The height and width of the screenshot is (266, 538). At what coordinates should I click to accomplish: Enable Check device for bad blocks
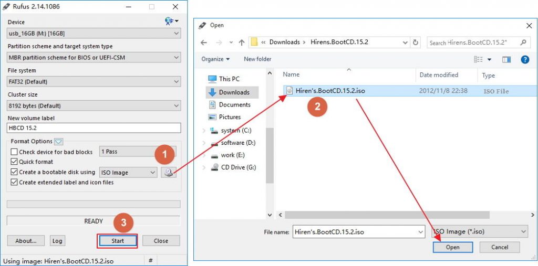click(x=14, y=152)
